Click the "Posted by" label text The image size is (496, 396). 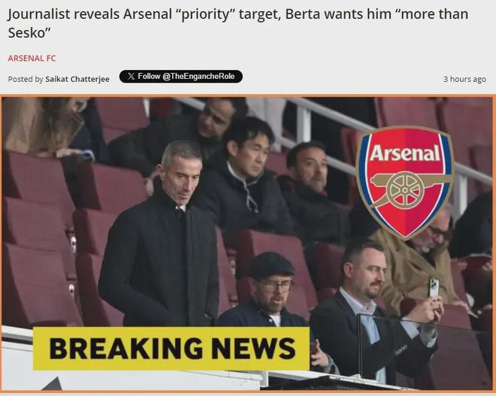(26, 79)
